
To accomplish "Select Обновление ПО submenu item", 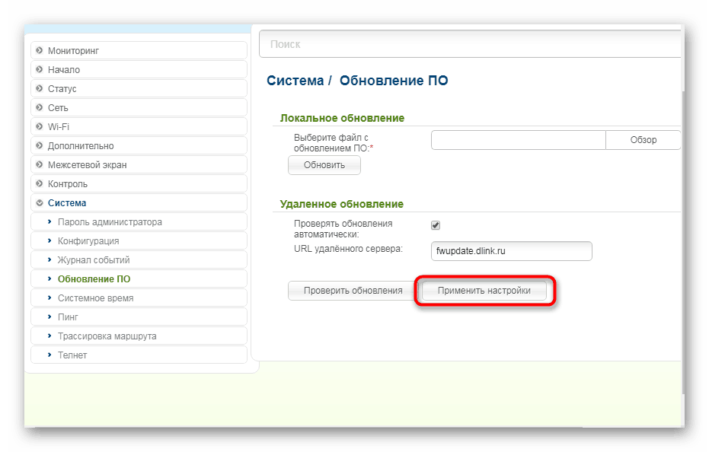I will pyautogui.click(x=139, y=279).
